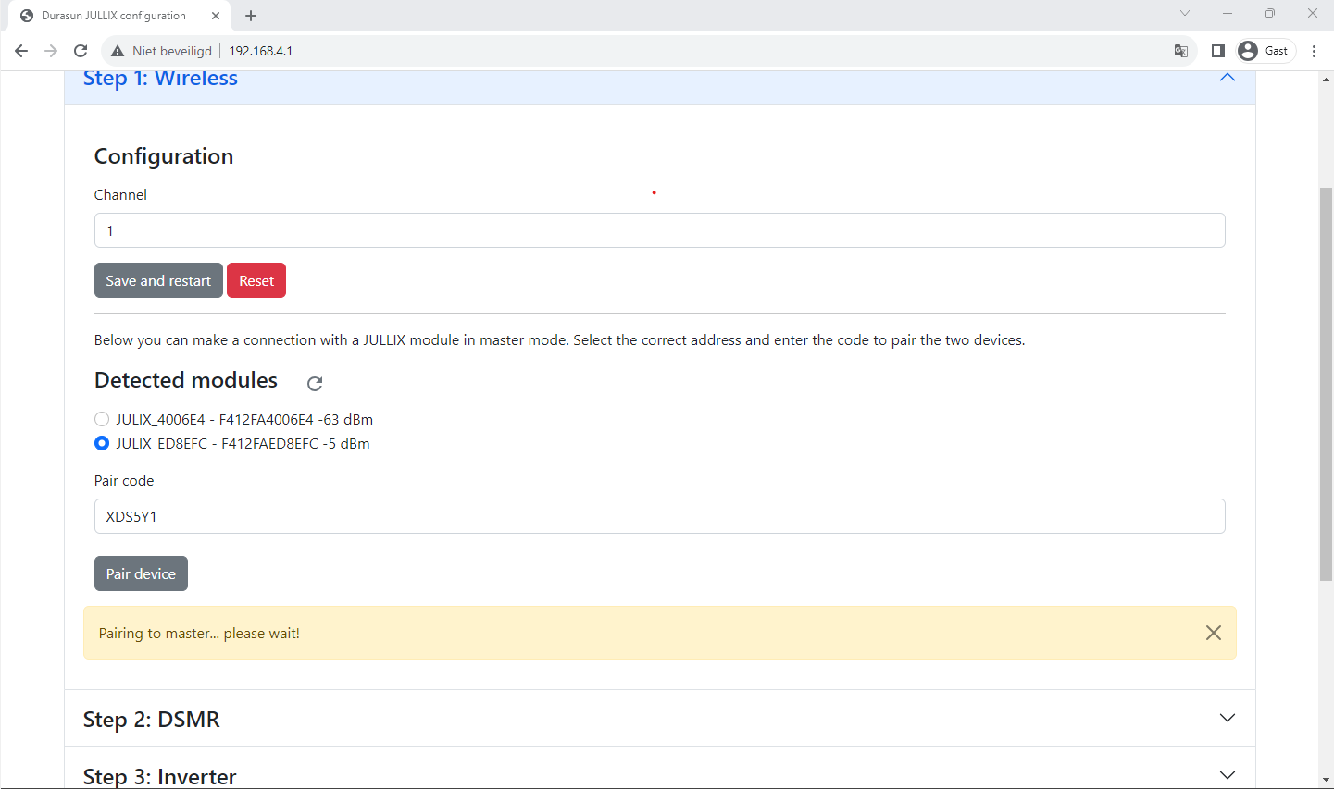Click the Niet beveiligd text
Viewport: 1334px width, 789px height.
coord(172,51)
